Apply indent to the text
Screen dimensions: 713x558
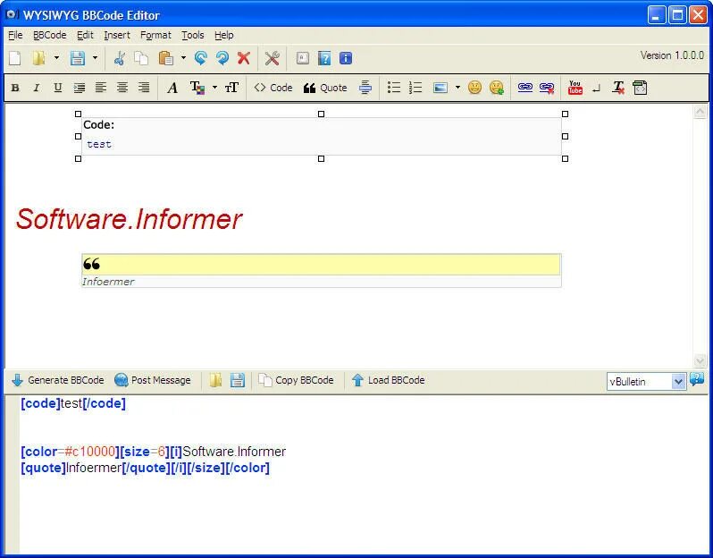[80, 88]
